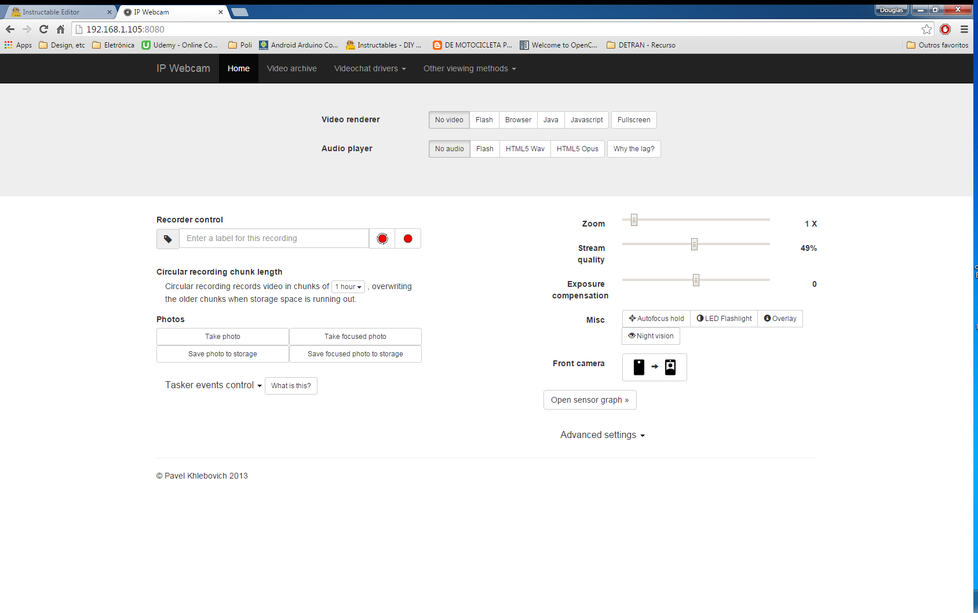Open Apps shortcut in bookmarks bar
978x613 pixels.
(x=18, y=45)
